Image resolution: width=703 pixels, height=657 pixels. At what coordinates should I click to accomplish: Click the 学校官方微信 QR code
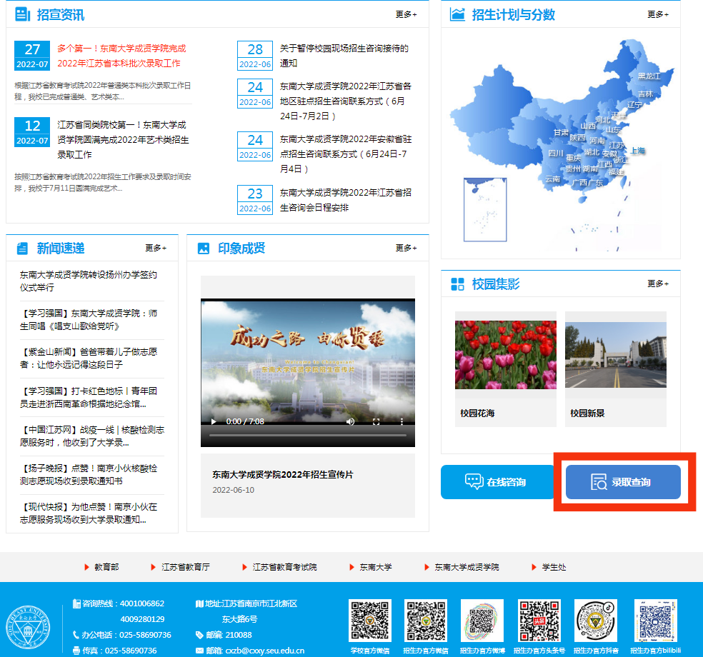(x=370, y=621)
